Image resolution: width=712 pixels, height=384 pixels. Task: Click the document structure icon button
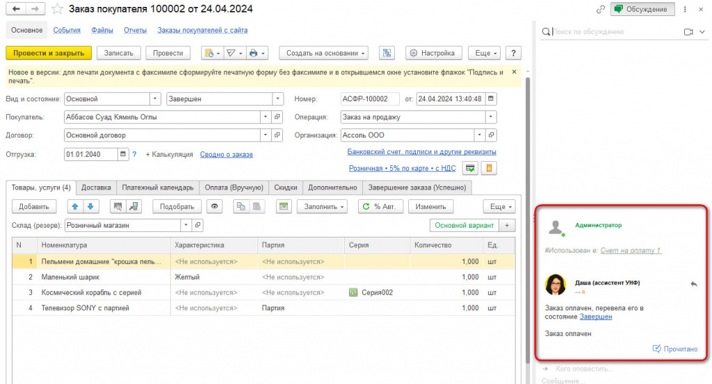387,53
